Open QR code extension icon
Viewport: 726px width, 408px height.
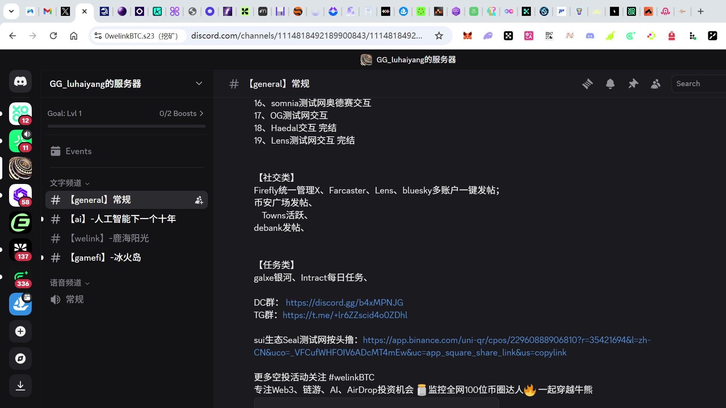coord(549,36)
